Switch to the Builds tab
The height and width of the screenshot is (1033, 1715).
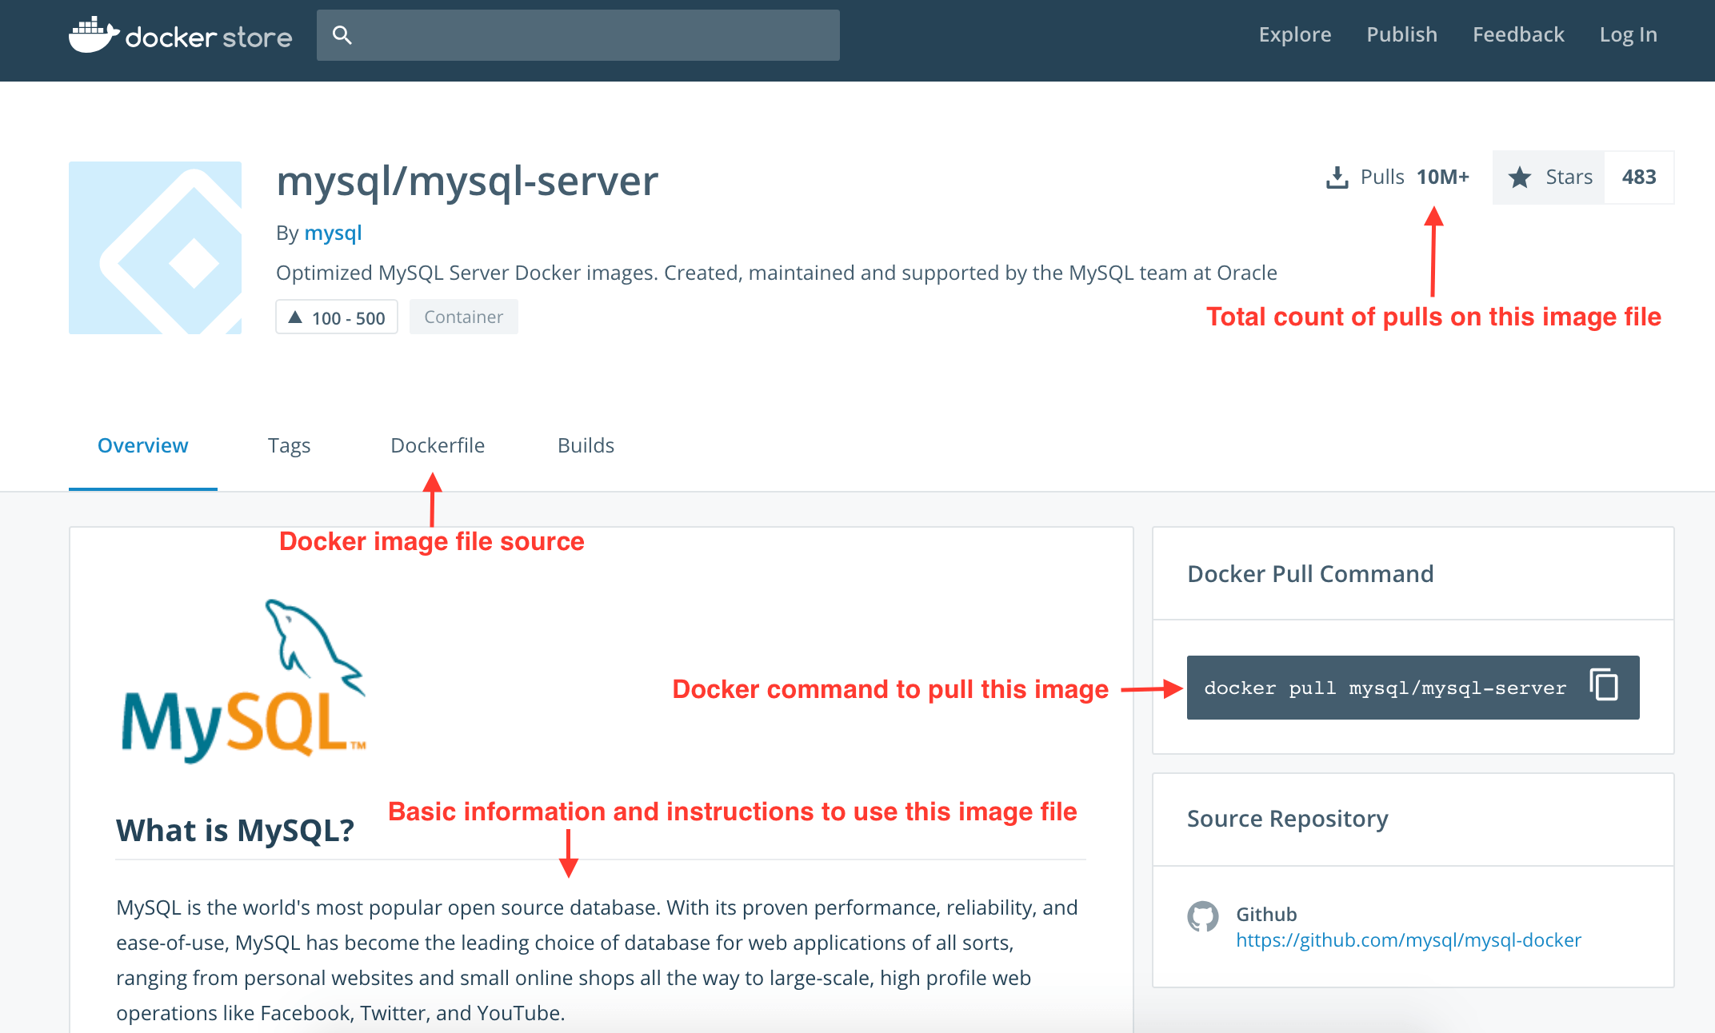[x=586, y=445]
